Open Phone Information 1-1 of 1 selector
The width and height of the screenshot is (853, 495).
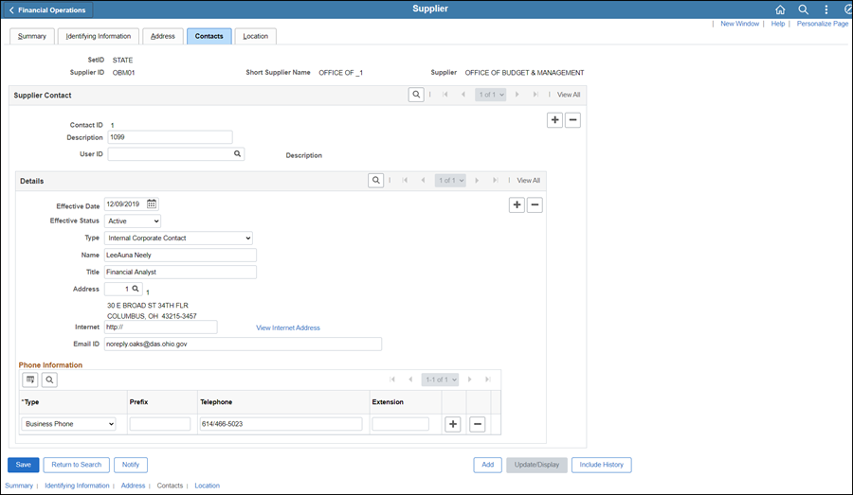(440, 380)
